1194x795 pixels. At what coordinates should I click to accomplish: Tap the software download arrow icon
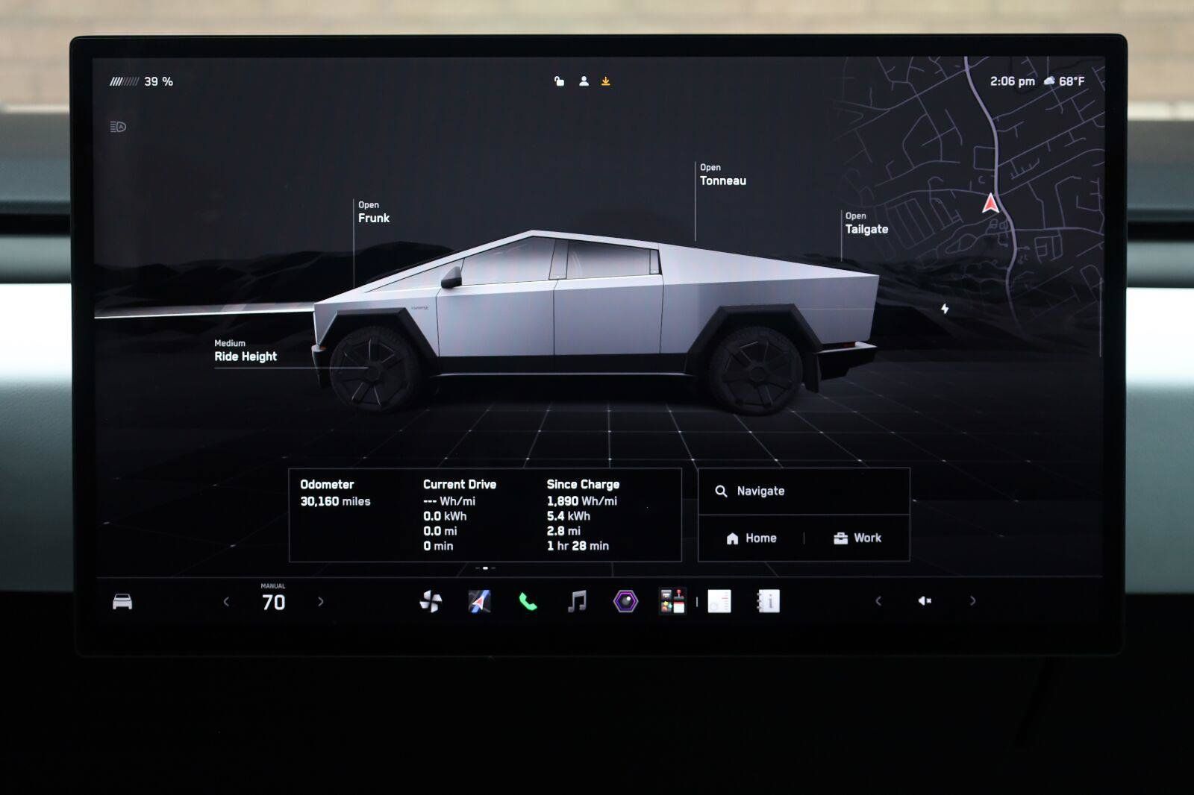(x=606, y=81)
